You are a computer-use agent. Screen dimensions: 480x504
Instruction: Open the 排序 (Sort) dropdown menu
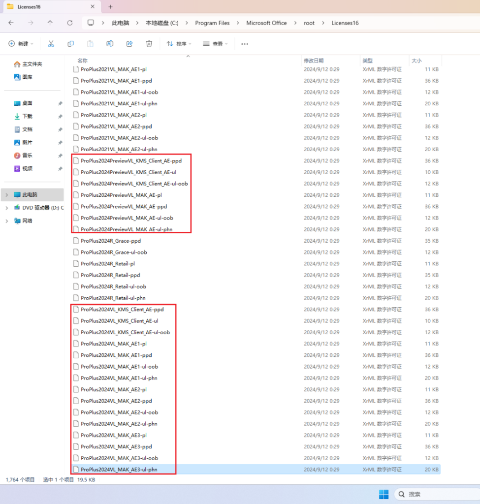point(179,44)
